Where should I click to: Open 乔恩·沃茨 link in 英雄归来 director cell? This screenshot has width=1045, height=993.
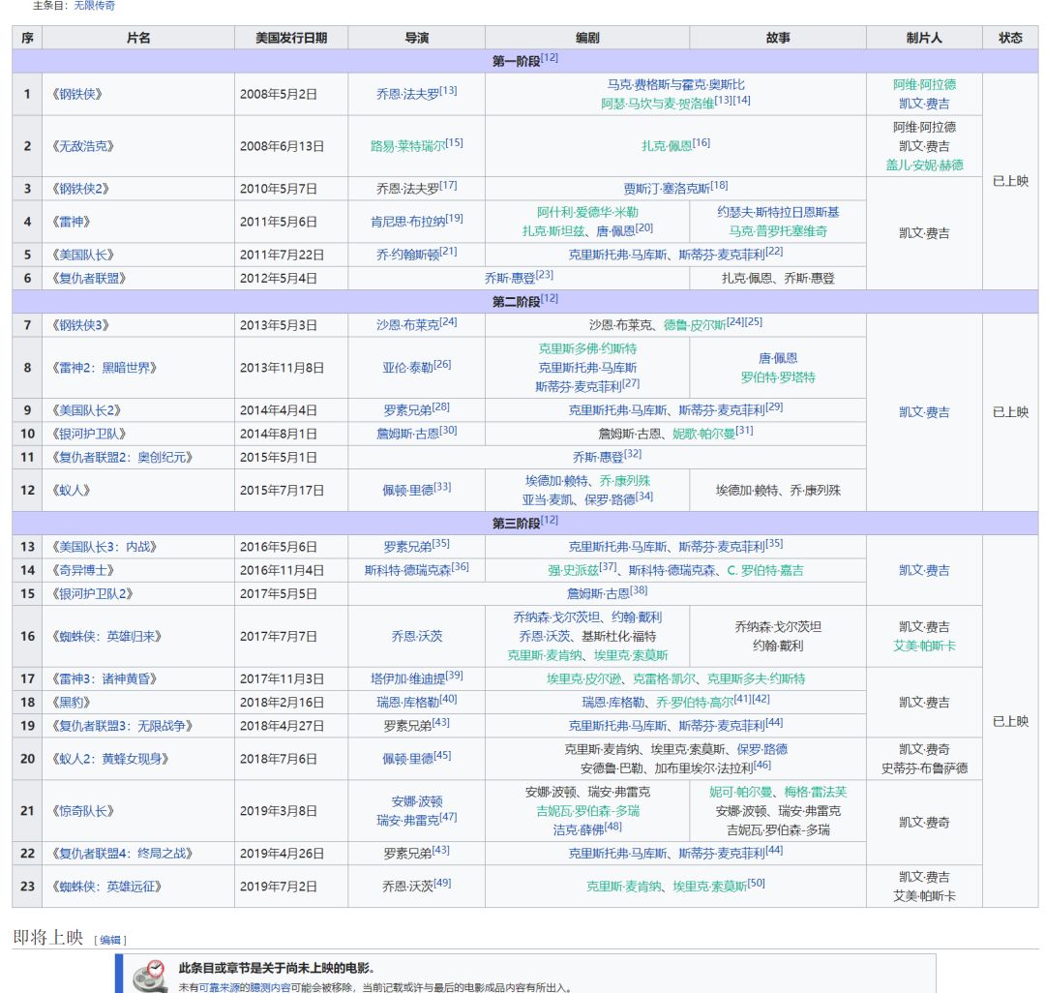point(417,637)
